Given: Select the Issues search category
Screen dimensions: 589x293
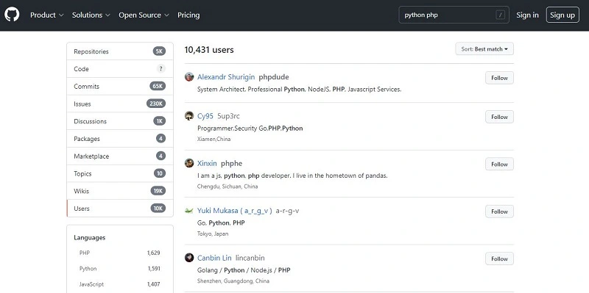Looking at the screenshot, I should pyautogui.click(x=120, y=104).
